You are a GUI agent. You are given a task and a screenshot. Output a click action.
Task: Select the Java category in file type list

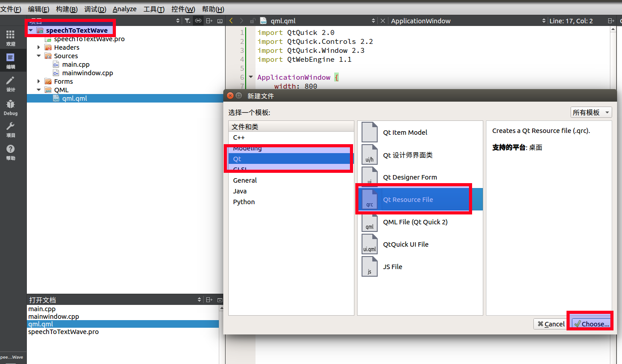[x=239, y=191]
